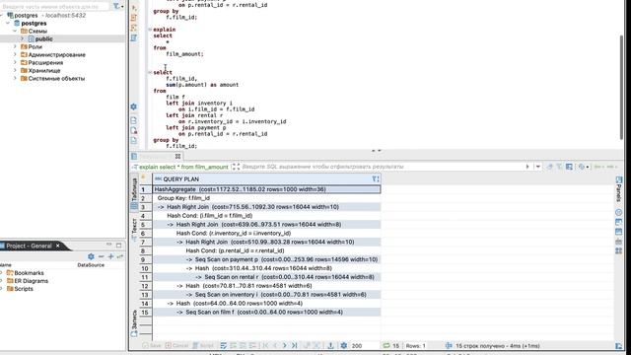Click the refresh results icon beside 15
The width and height of the screenshot is (631, 355).
[x=386, y=345]
